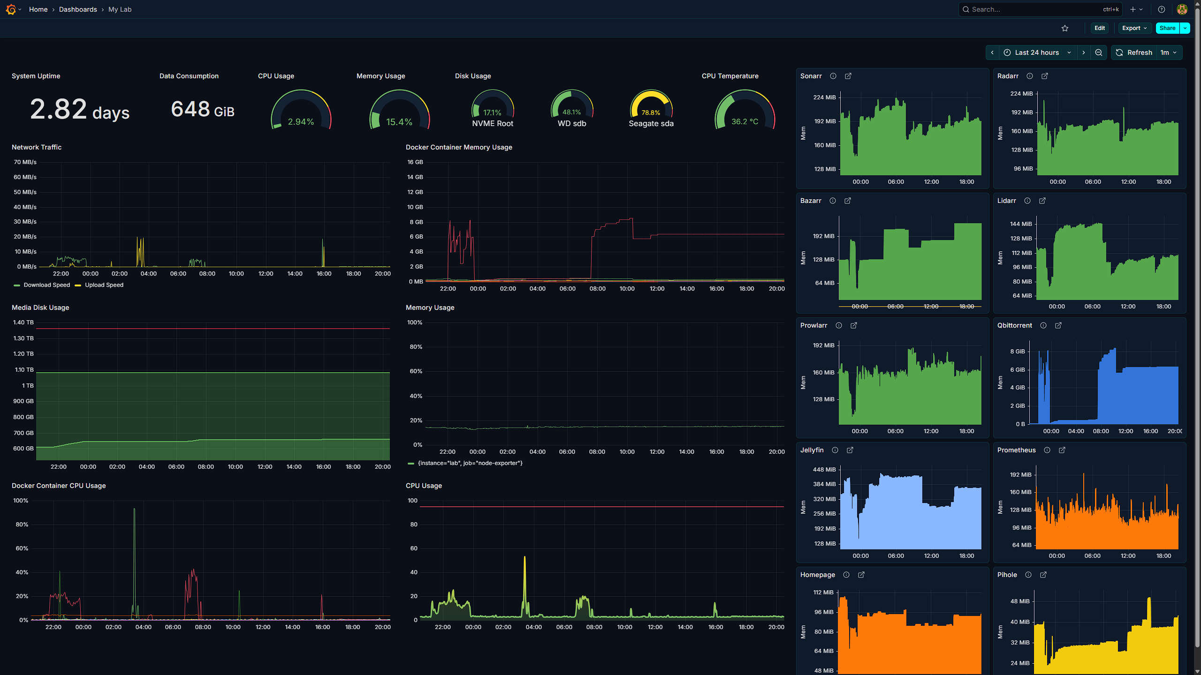Show Qbittorrent panel info icon
The height and width of the screenshot is (675, 1201).
coord(1043,325)
